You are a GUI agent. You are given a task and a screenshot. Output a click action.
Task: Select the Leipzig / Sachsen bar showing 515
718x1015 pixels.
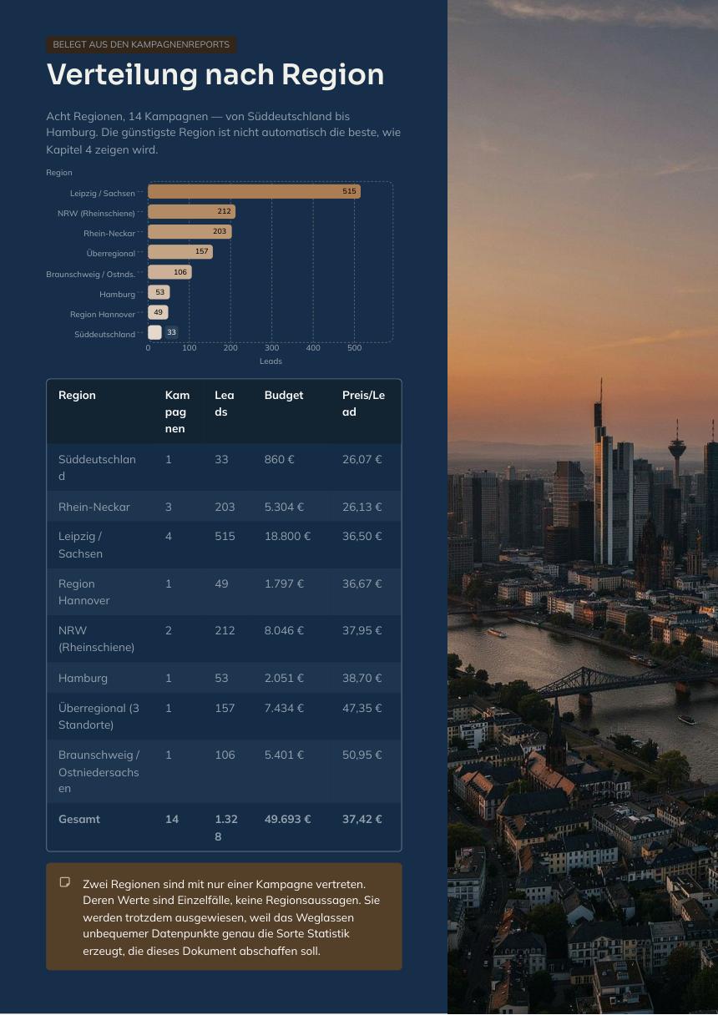click(255, 192)
